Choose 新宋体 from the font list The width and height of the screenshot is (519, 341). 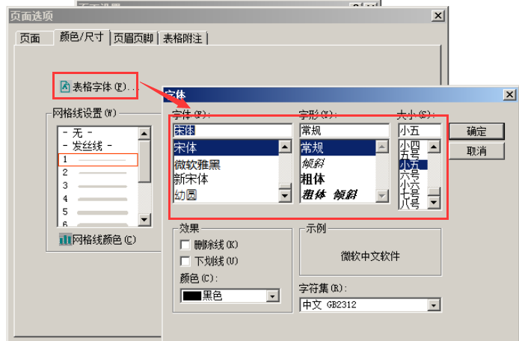point(191,179)
